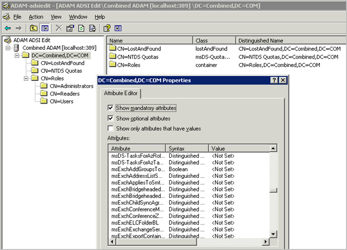Toggle the Show/Hide Console Tree icon
Screen dimensions: 347x250
click(44, 28)
